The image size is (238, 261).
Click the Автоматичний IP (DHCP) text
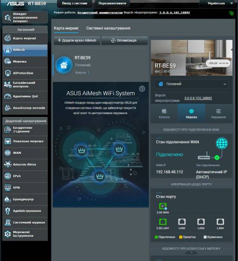coord(211,174)
